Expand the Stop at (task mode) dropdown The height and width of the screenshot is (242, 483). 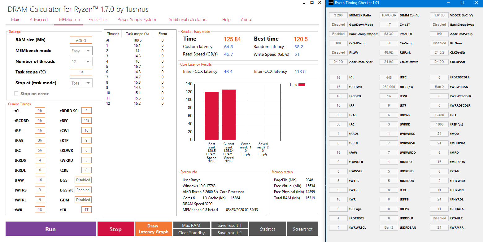point(80,83)
